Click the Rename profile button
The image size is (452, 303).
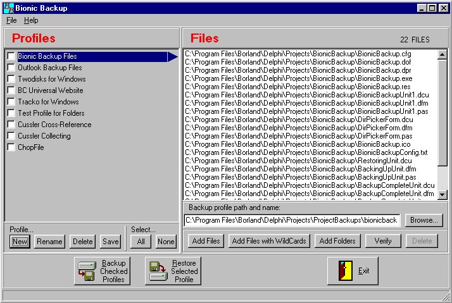tap(49, 241)
